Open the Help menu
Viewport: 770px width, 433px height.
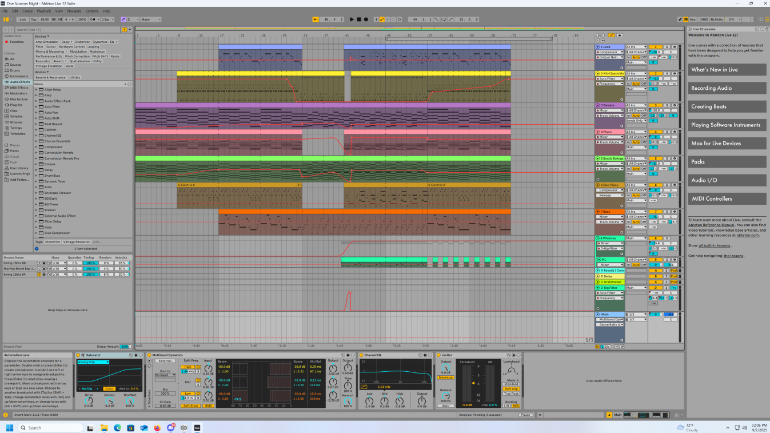(107, 11)
